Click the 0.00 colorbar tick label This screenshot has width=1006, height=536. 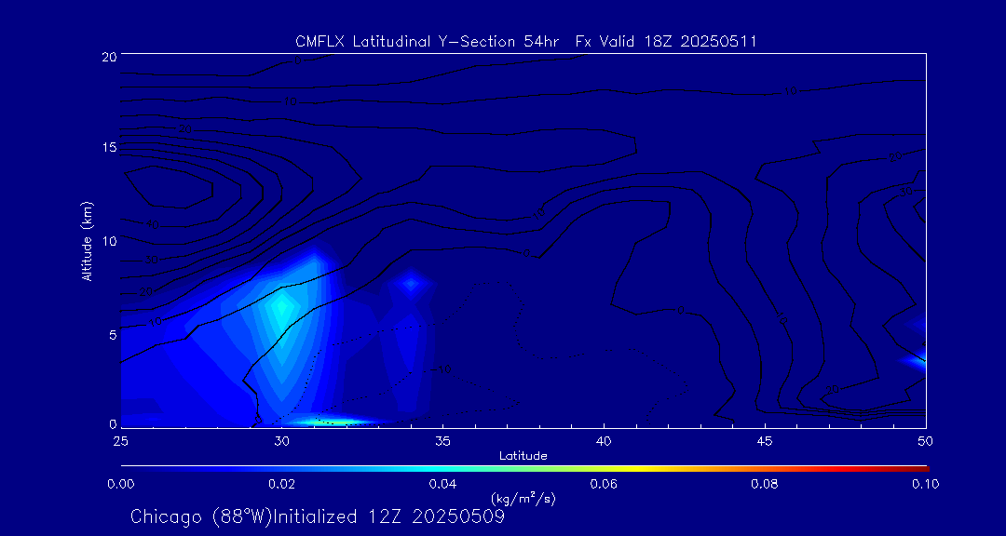click(120, 483)
